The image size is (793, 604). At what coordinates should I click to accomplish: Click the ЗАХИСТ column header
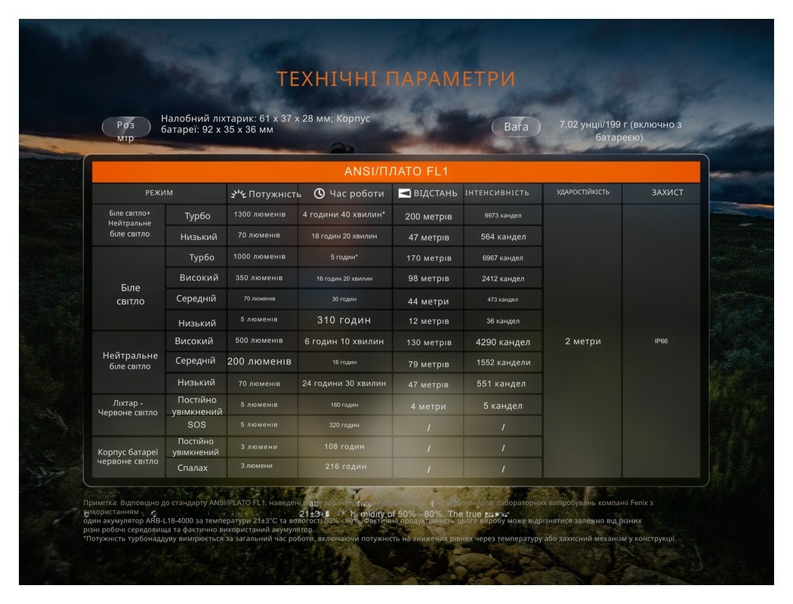pyautogui.click(x=667, y=193)
